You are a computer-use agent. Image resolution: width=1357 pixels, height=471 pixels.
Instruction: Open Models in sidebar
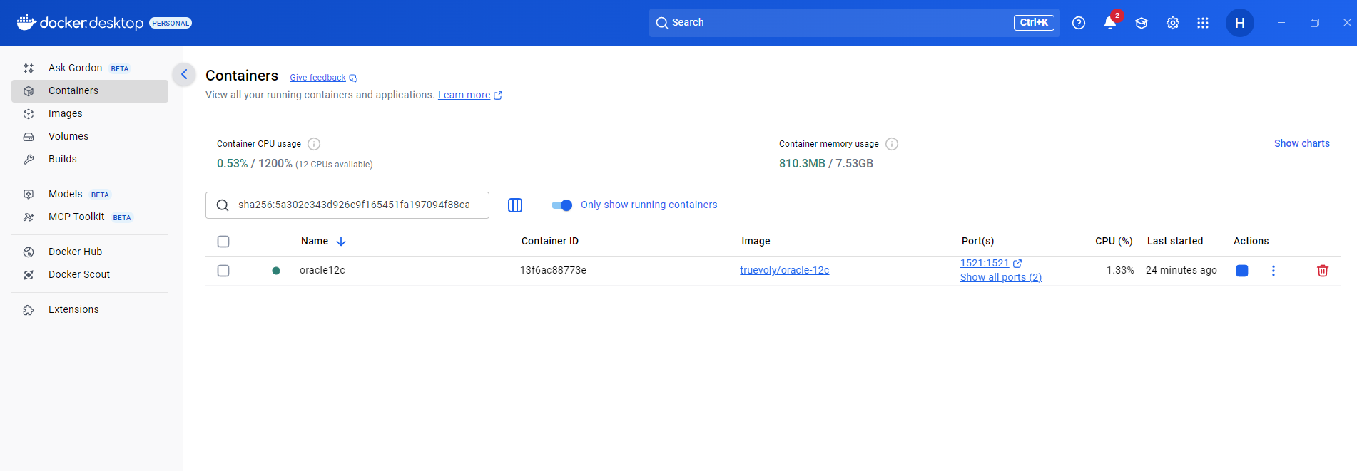[90, 194]
